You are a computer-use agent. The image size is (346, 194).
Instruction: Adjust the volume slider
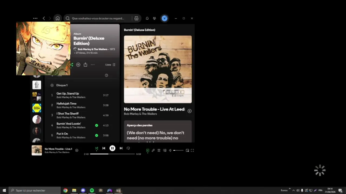point(178,150)
